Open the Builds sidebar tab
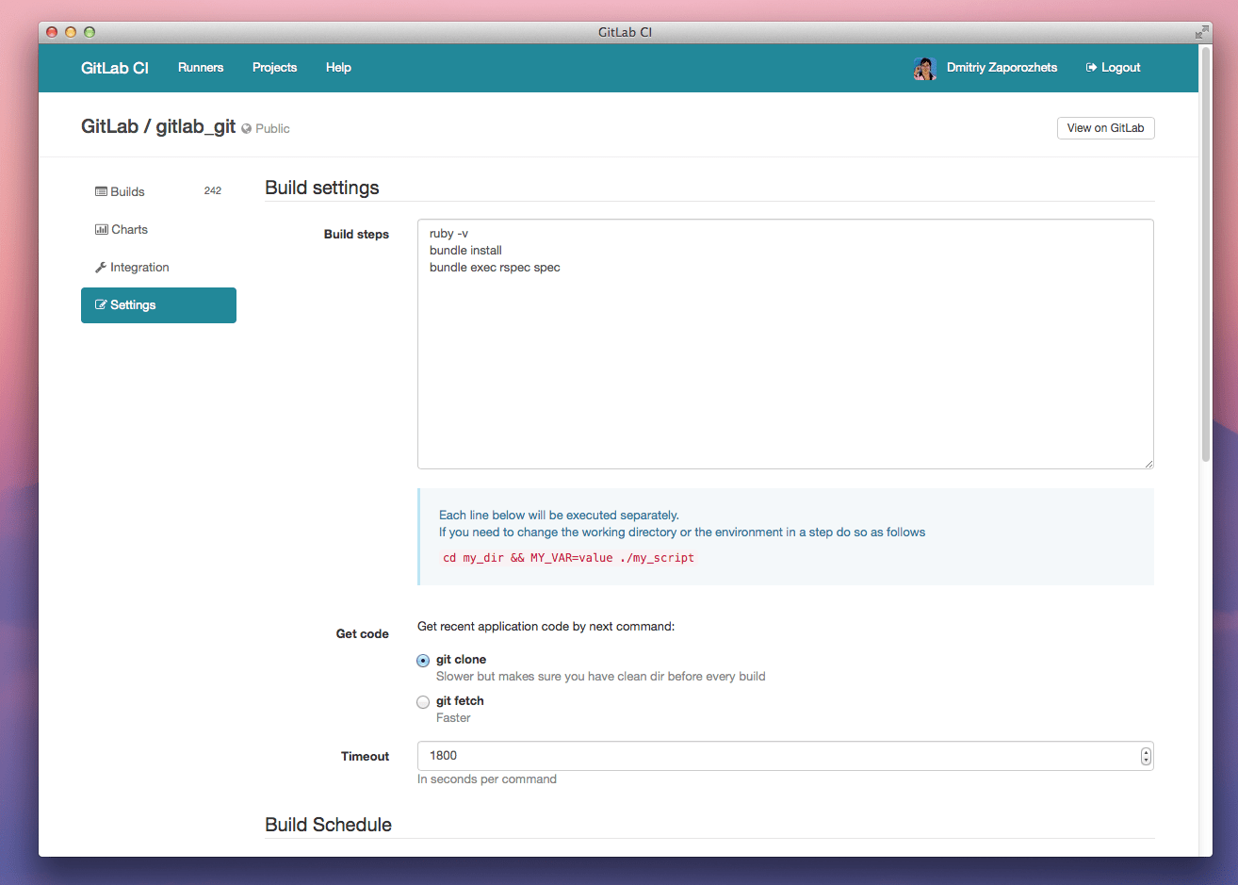Screen dimensions: 1238x885 point(158,191)
